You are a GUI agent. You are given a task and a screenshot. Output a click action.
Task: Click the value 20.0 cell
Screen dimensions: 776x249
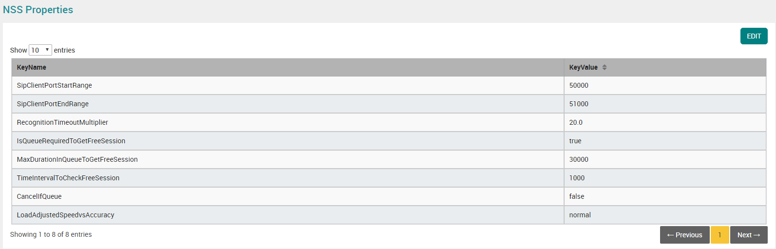[x=665, y=122]
